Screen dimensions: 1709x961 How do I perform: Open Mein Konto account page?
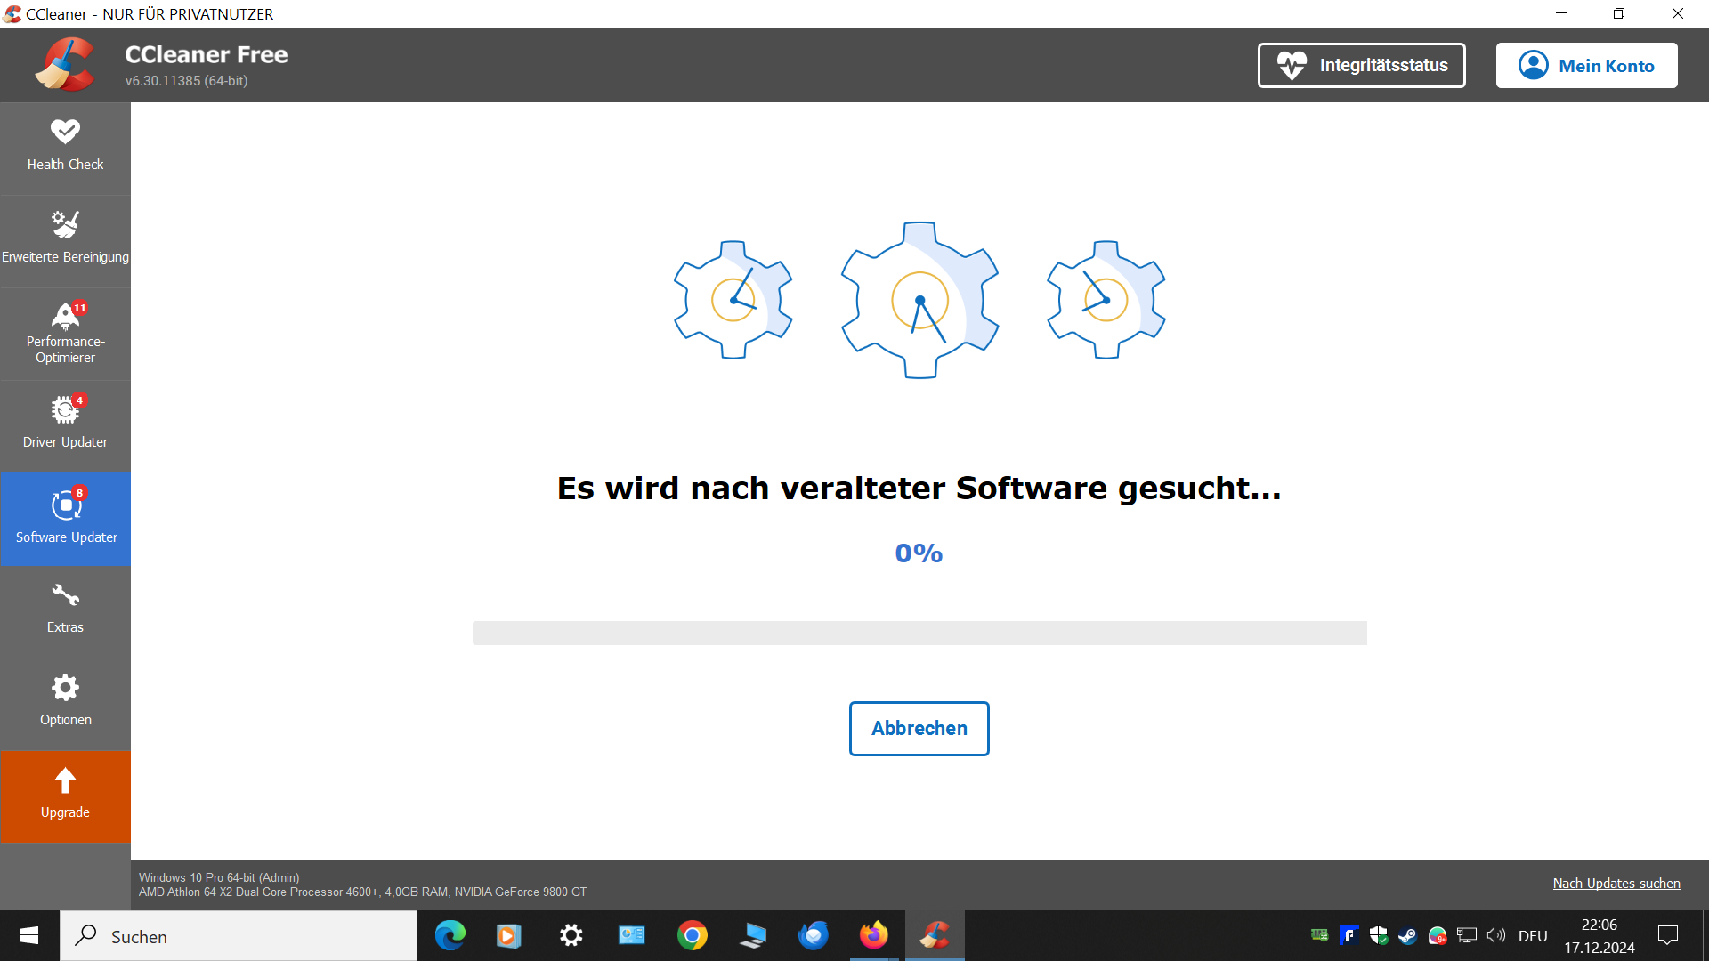(x=1586, y=65)
